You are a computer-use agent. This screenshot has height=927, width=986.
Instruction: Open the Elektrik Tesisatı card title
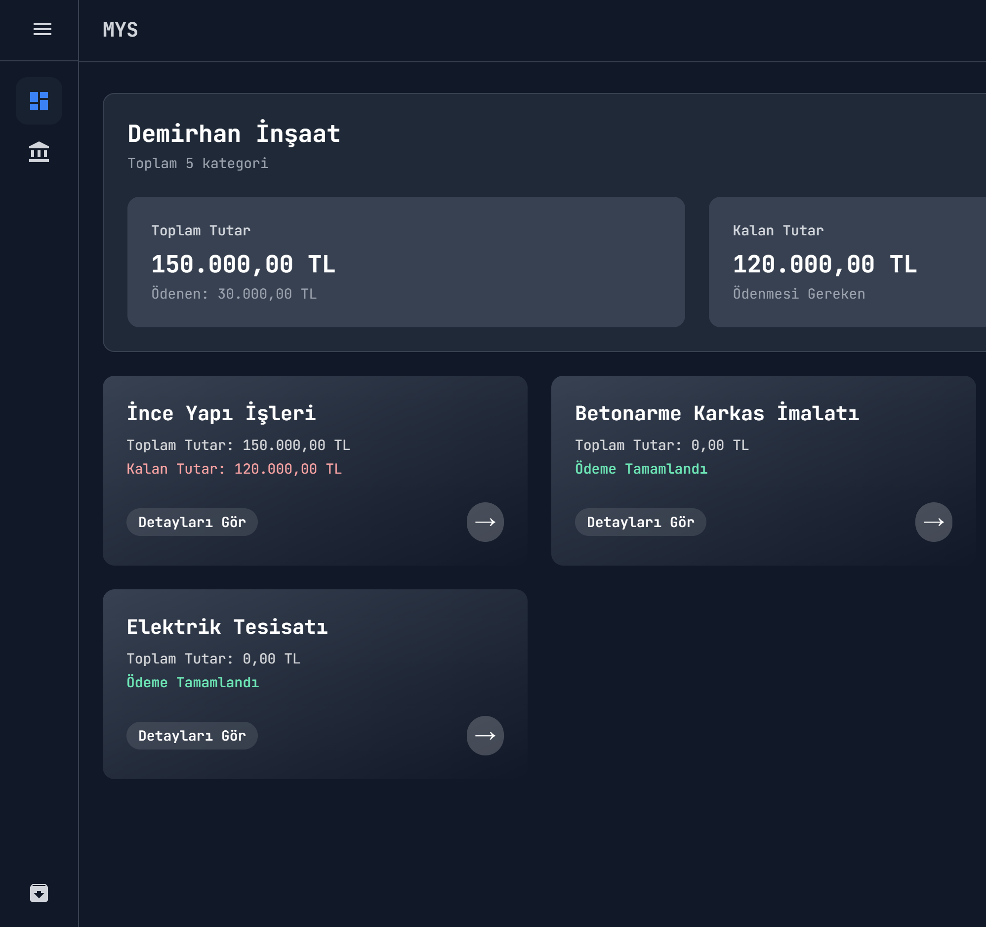coord(227,626)
